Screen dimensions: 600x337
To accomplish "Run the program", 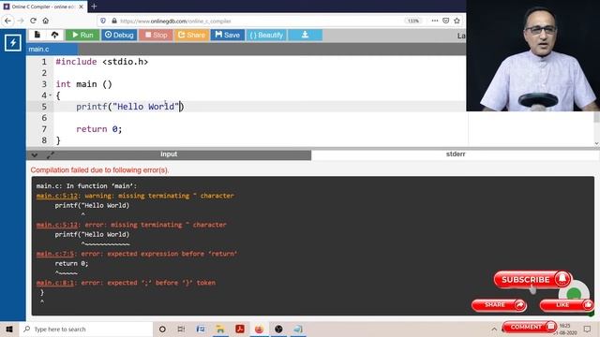I will pyautogui.click(x=82, y=35).
